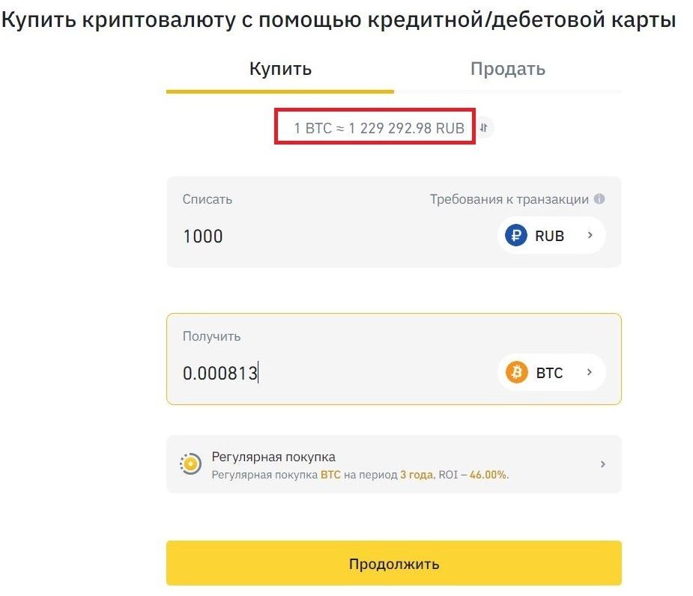Click the yellow Продолжить button
The image size is (693, 596).
[394, 563]
